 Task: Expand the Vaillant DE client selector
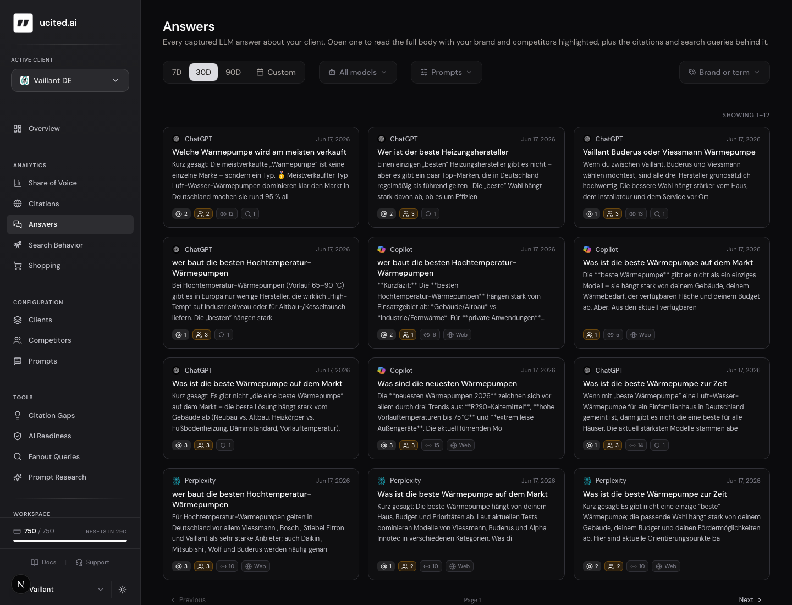(70, 80)
